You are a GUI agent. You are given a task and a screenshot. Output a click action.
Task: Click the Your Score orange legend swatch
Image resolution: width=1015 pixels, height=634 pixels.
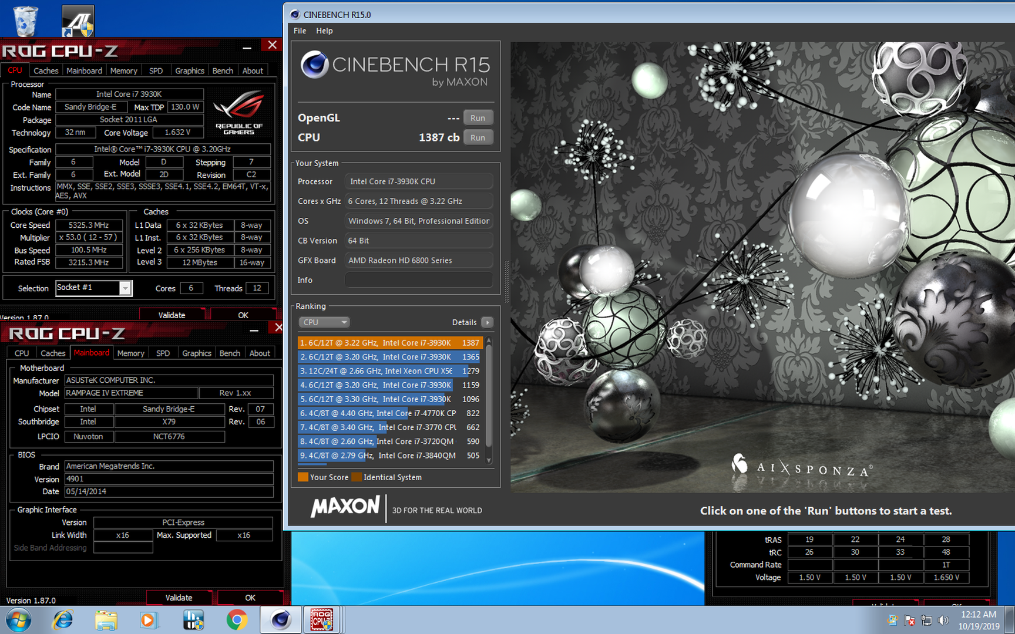click(x=303, y=477)
